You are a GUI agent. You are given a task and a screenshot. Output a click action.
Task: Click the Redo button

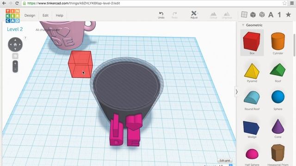pos(174,15)
